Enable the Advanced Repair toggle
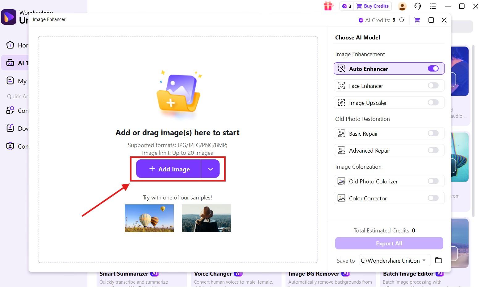This screenshot has width=480, height=287. click(433, 150)
